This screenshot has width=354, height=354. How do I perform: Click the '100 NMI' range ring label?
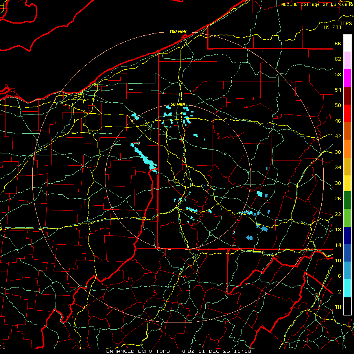178,31
